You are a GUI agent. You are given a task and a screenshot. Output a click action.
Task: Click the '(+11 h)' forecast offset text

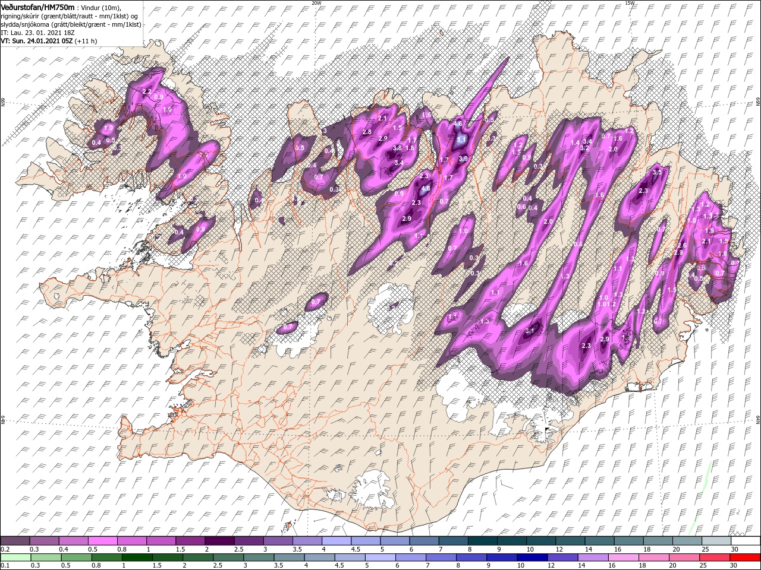[x=85, y=41]
